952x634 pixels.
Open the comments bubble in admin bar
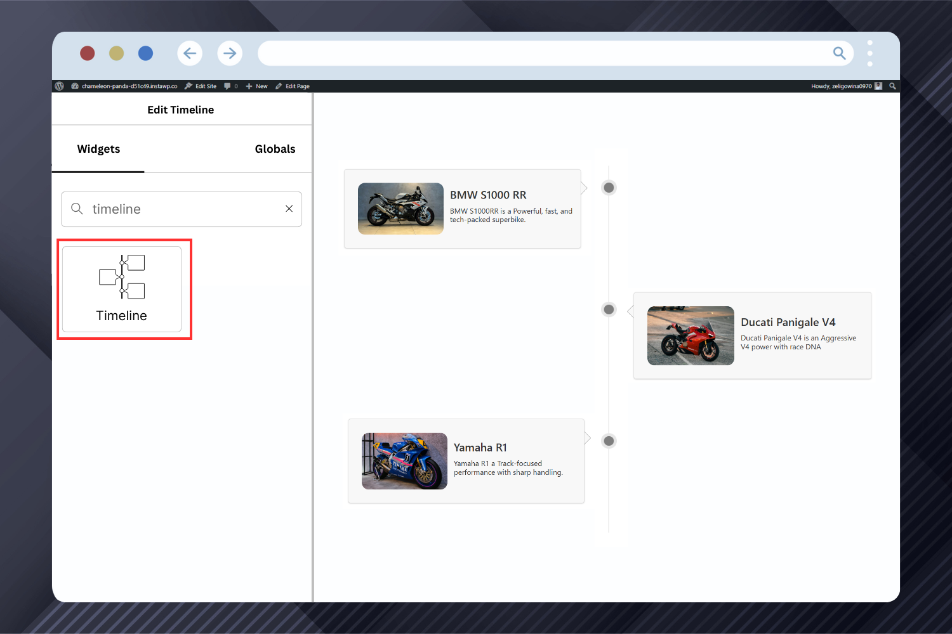[x=230, y=86]
